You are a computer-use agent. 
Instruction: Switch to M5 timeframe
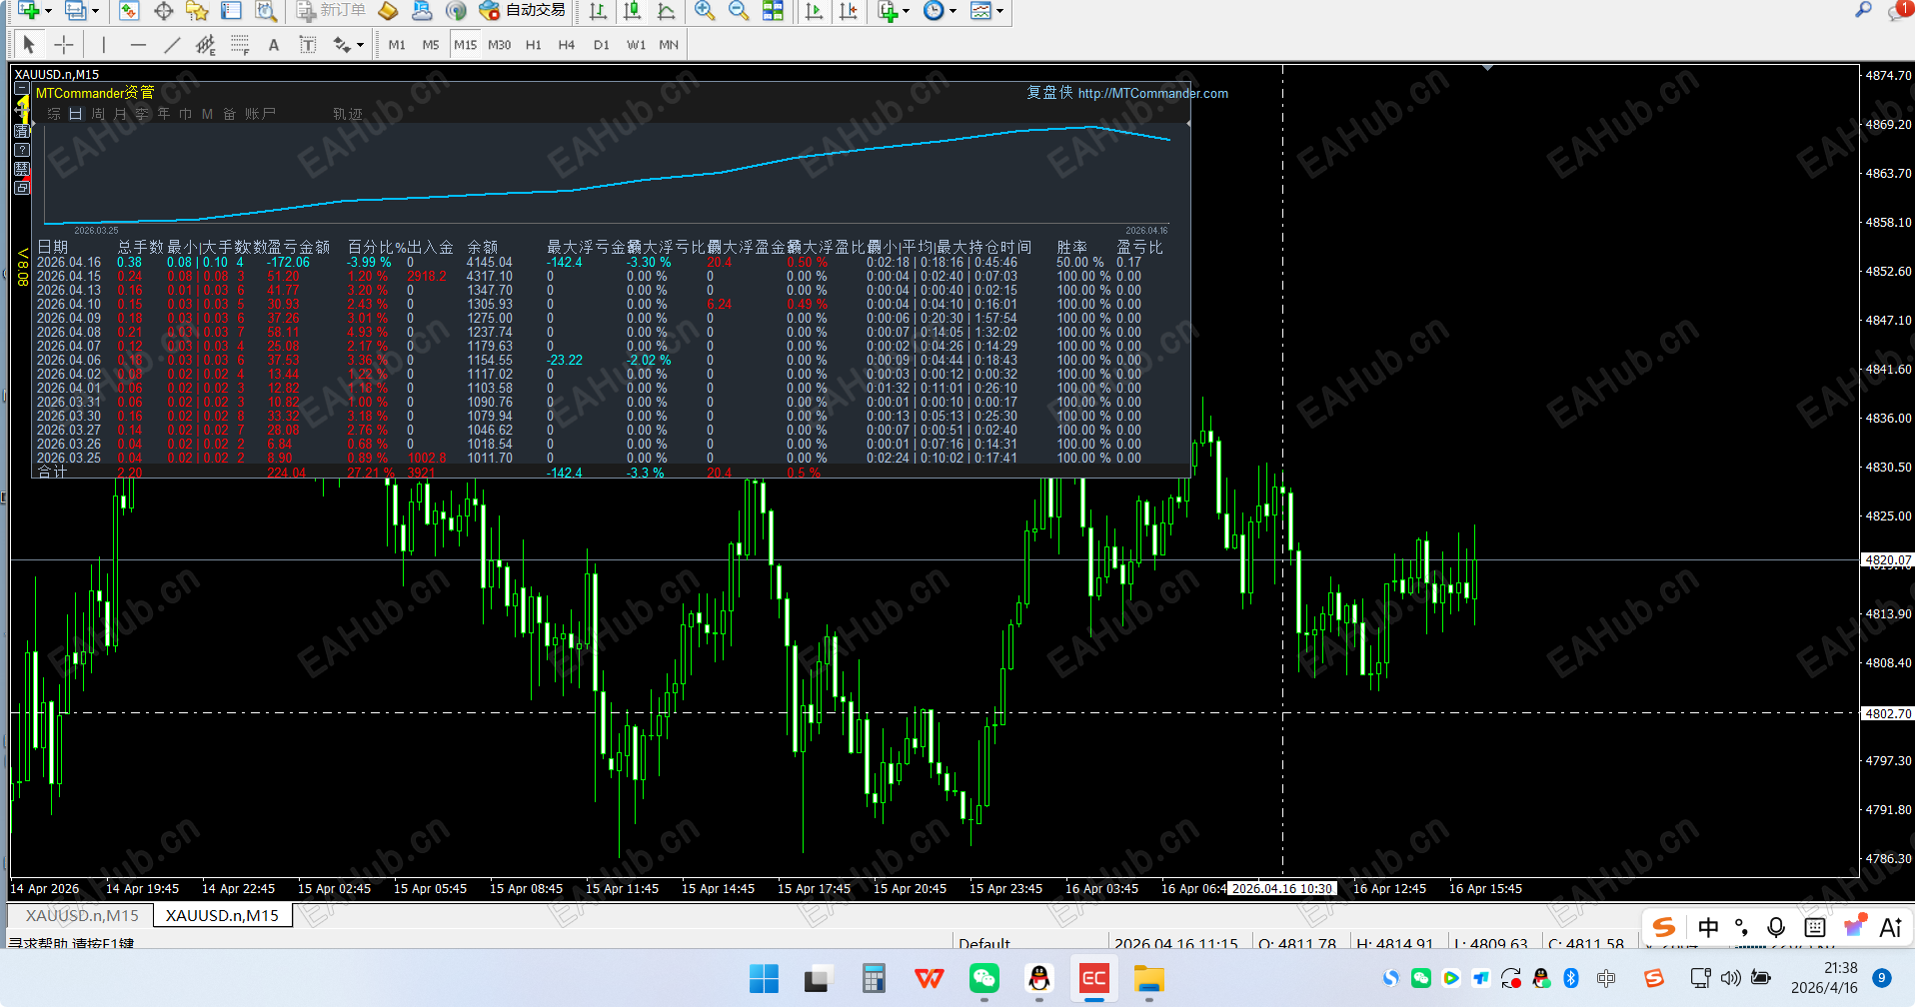click(x=431, y=45)
